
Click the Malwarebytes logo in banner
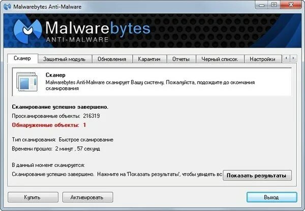coord(27,31)
